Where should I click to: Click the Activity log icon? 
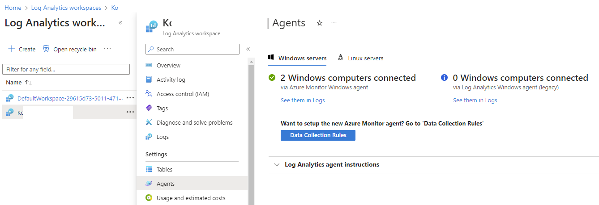coord(149,79)
